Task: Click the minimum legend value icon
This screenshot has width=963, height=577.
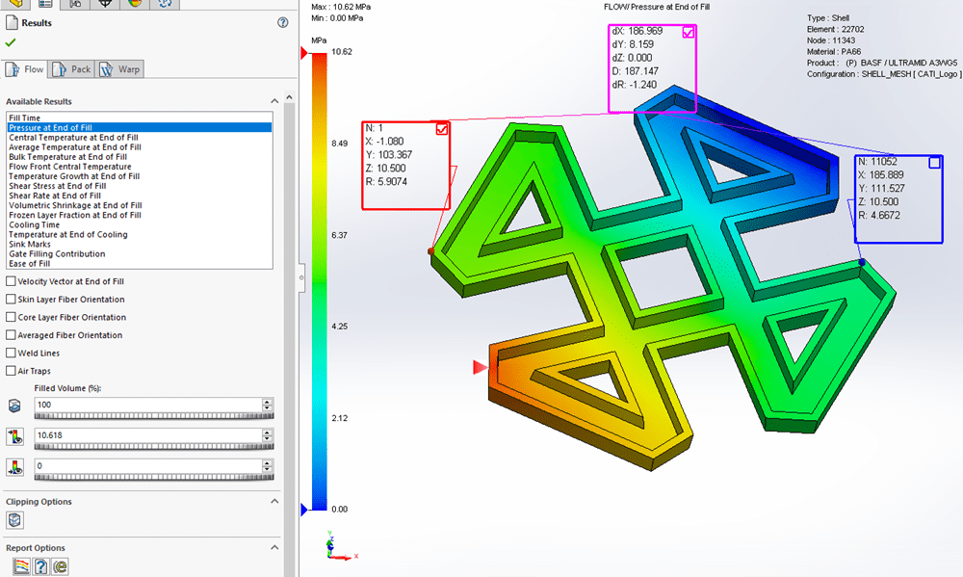Action: coord(14,467)
